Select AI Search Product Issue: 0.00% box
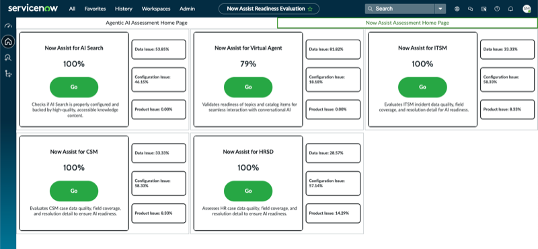 [159, 109]
